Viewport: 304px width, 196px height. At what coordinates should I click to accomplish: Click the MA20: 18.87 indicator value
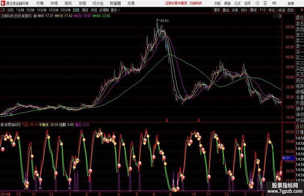pyautogui.click(x=82, y=16)
